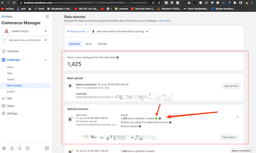Click info icon beside catalogue items count
Viewport: 256px width, 153px height.
[x=117, y=58]
